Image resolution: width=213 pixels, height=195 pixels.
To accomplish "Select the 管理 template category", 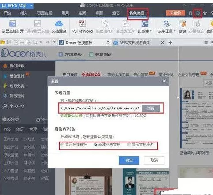I will tap(33, 129).
